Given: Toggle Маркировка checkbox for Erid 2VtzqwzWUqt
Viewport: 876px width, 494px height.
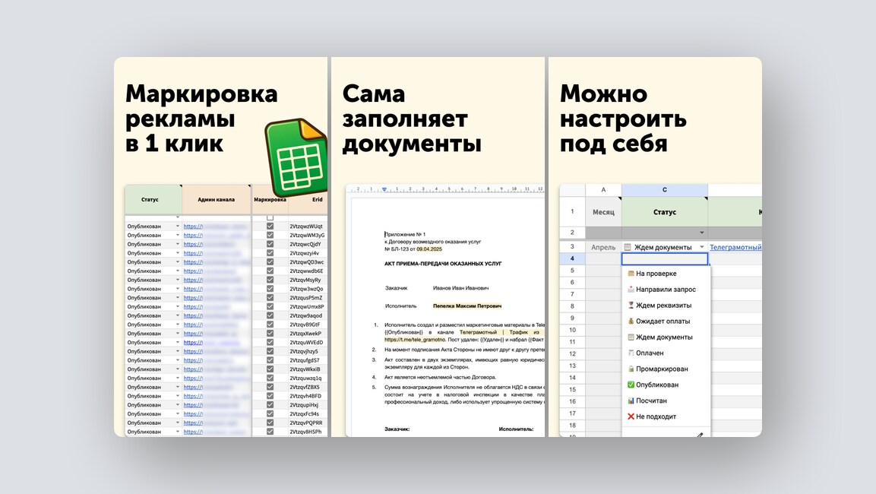Looking at the screenshot, I should point(270,226).
